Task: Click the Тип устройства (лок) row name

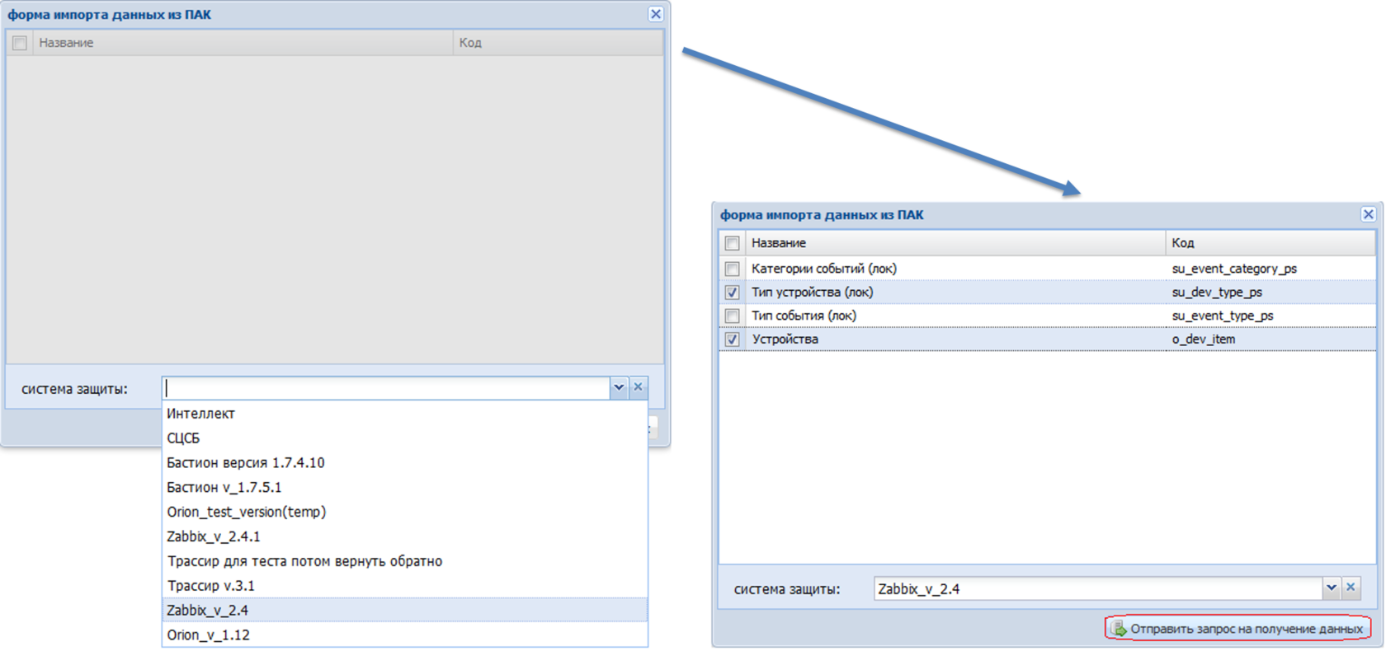Action: (x=812, y=293)
